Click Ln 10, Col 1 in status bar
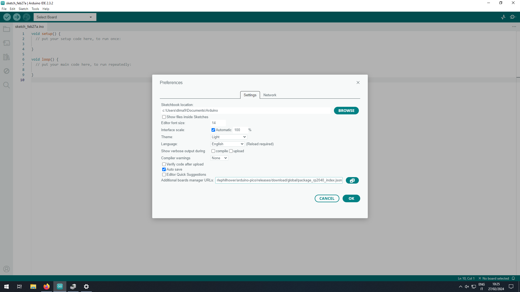Viewport: 520px width, 292px height. (x=466, y=278)
